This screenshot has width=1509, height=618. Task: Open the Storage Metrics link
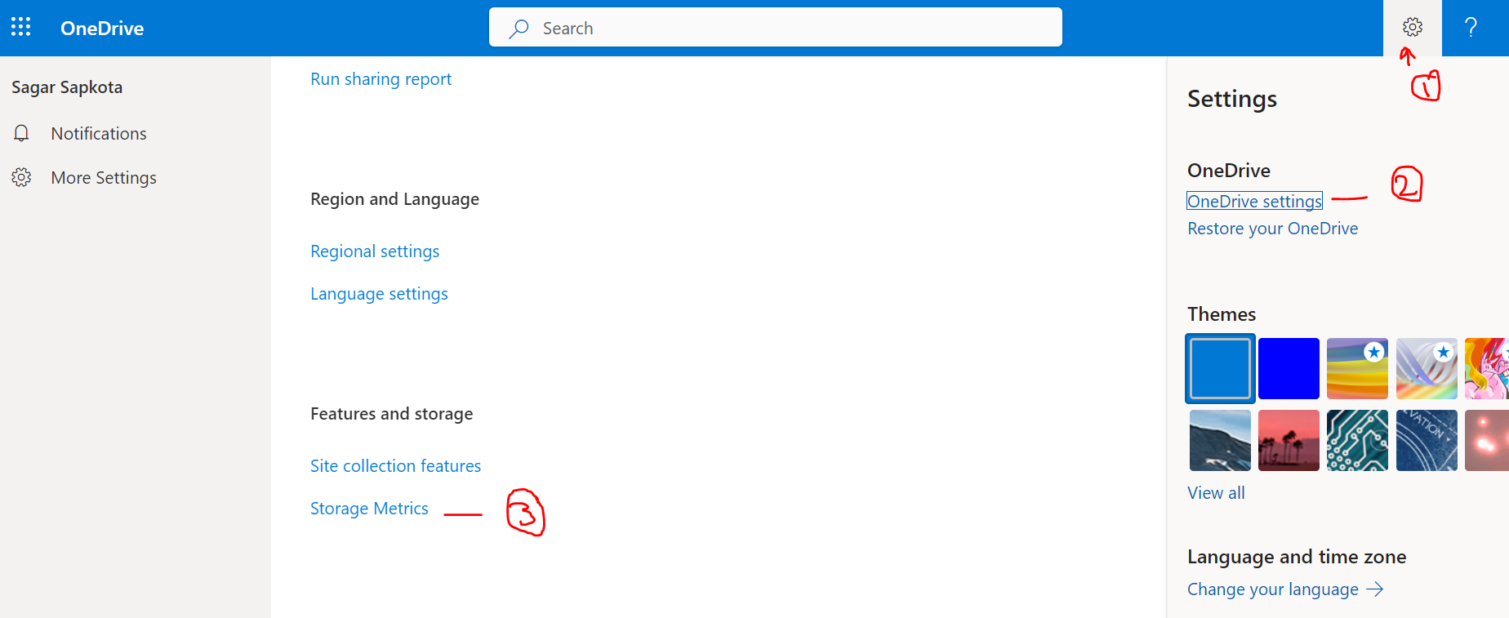coord(369,509)
